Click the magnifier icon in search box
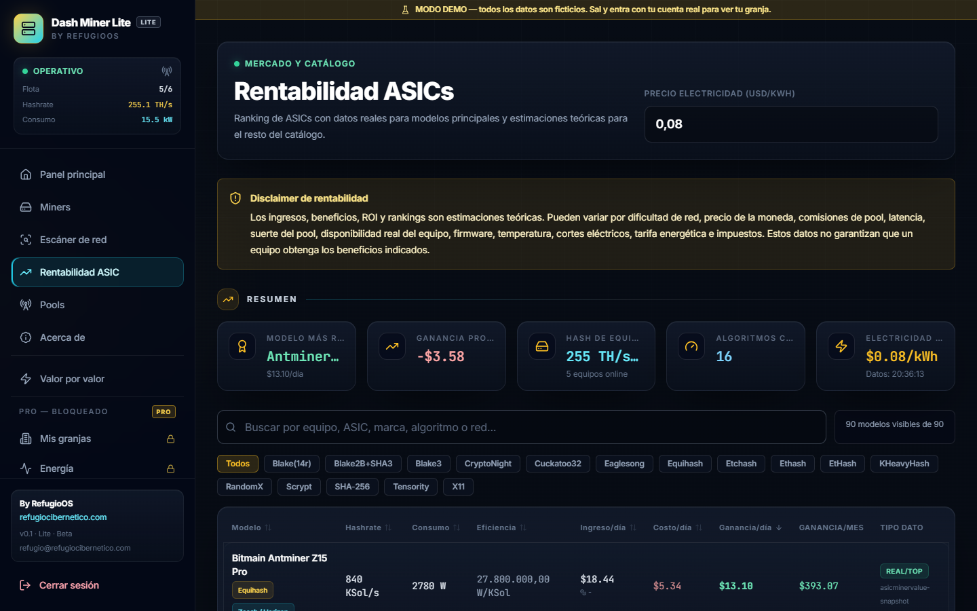The width and height of the screenshot is (977, 611). click(231, 427)
